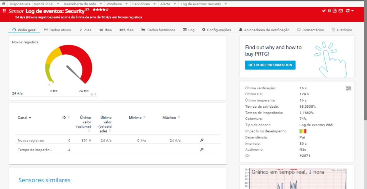367x189 pixels.
Task: Open the Visão geral tab
Action: (24, 30)
